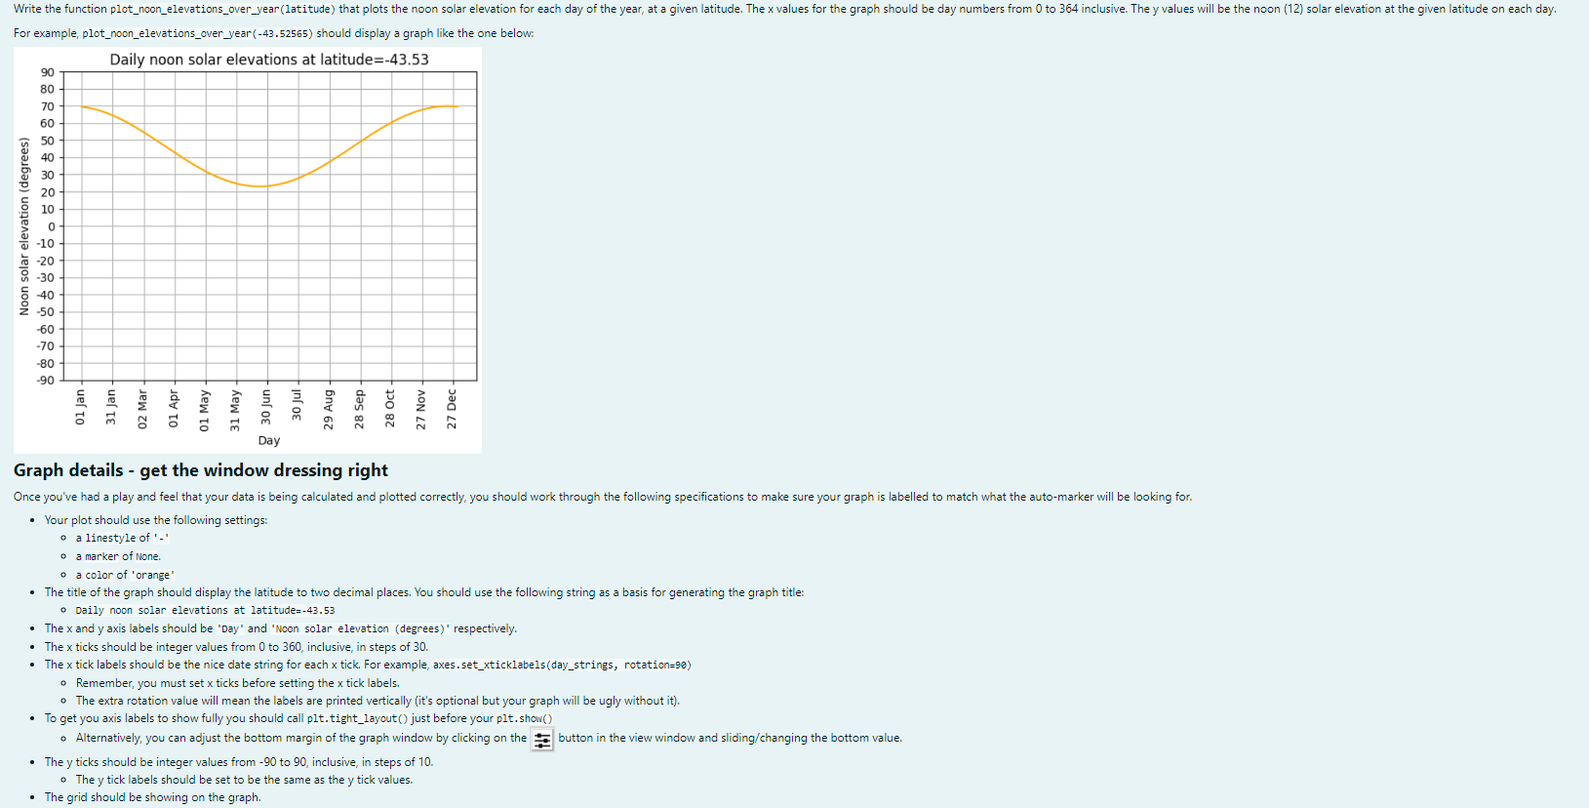Click the example solar elevation graph image
The height and width of the screenshot is (808, 1589).
(x=248, y=250)
